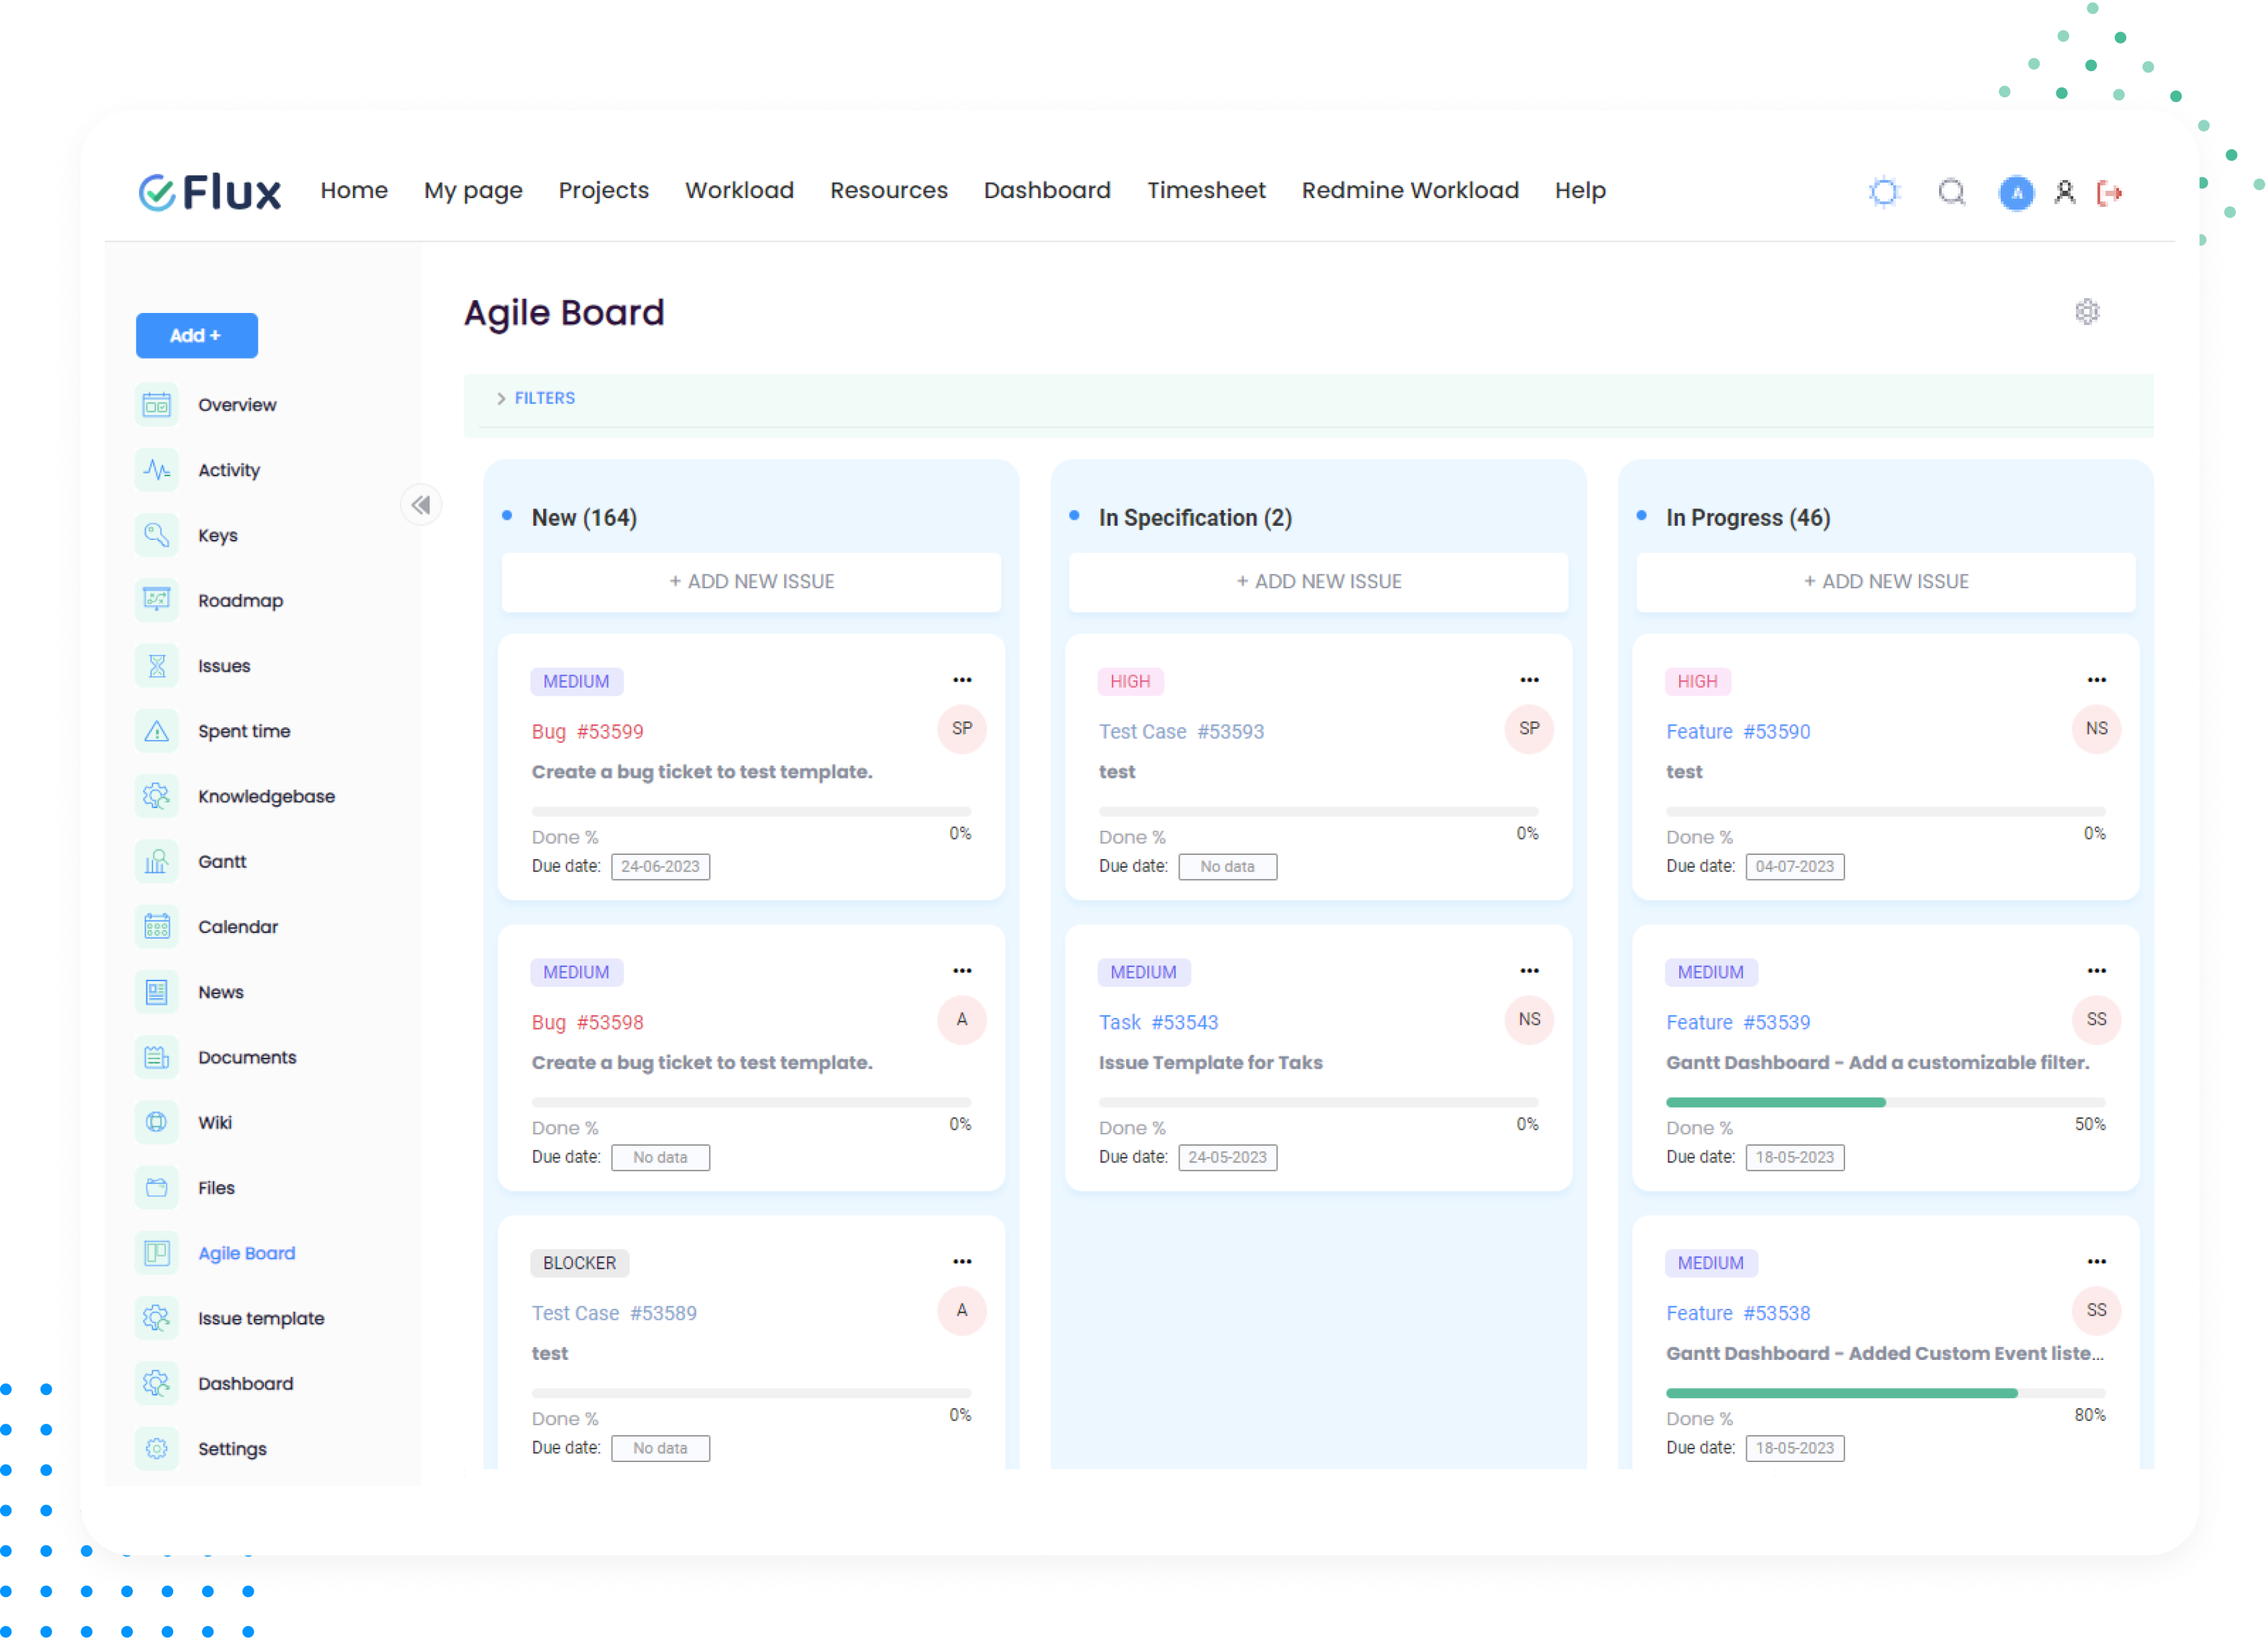Click the MEDIUM priority tag on Task #53543
The width and height of the screenshot is (2268, 1638).
(1143, 973)
